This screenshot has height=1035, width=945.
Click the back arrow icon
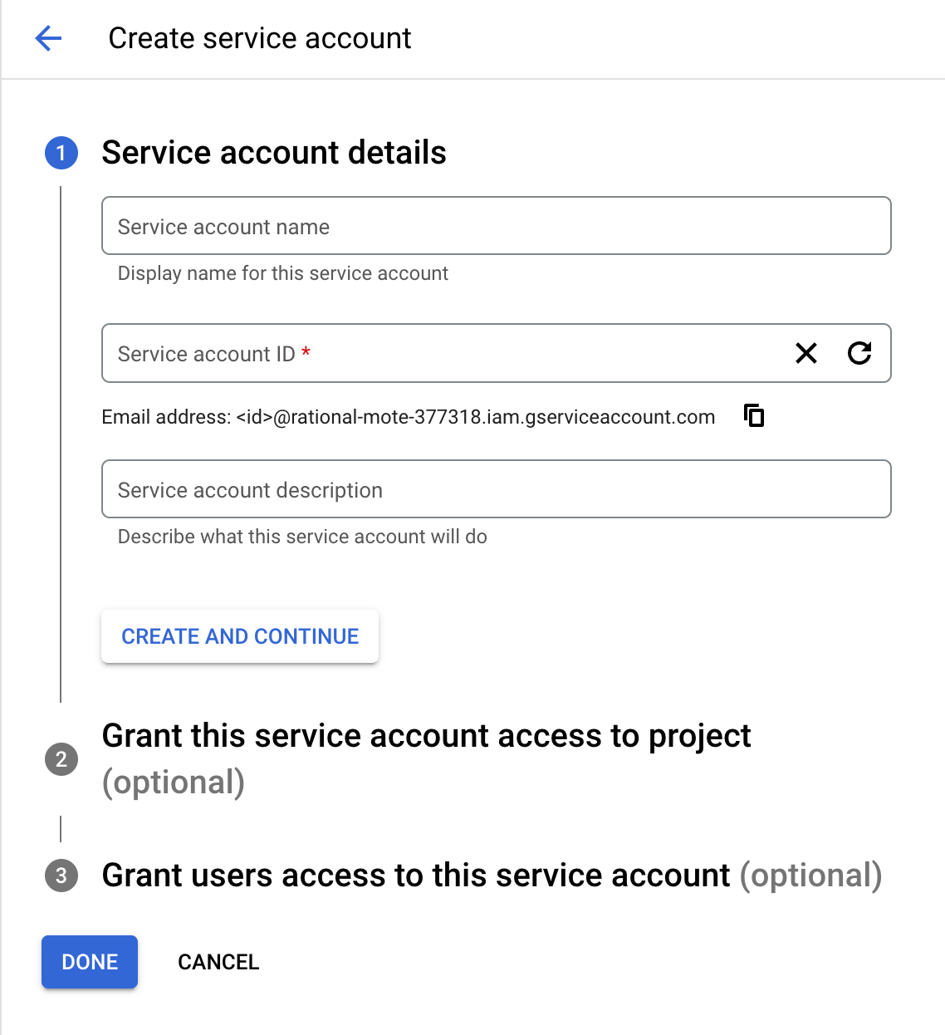pyautogui.click(x=49, y=38)
